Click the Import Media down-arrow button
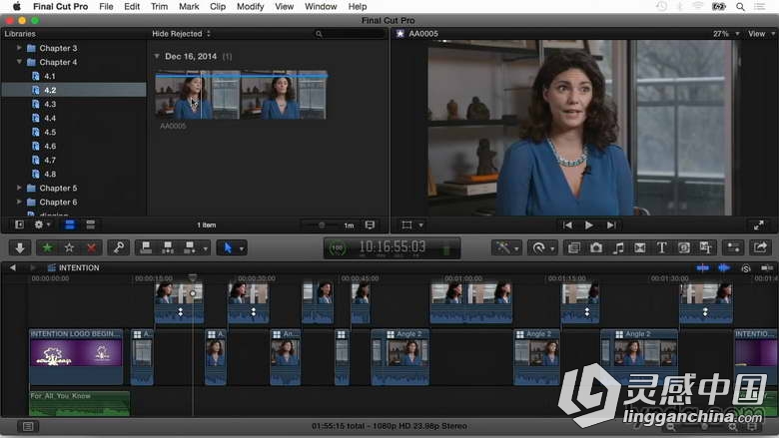The height and width of the screenshot is (438, 779). pos(20,247)
